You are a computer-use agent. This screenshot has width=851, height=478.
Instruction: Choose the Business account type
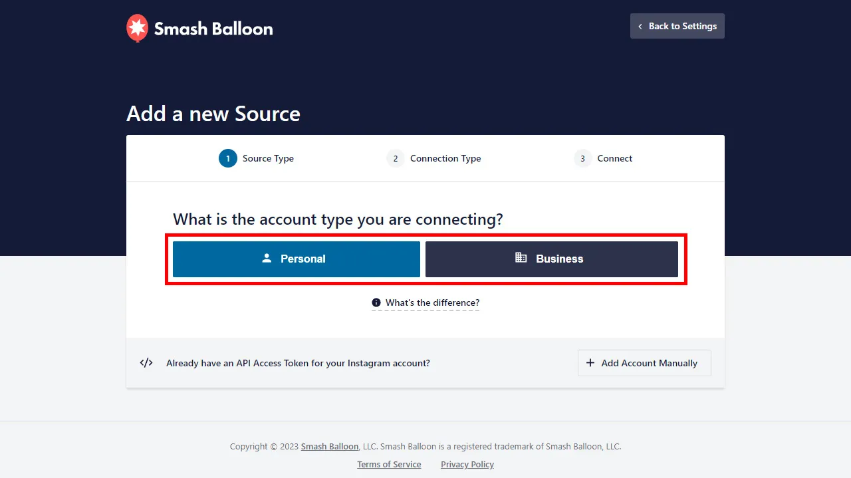(552, 259)
